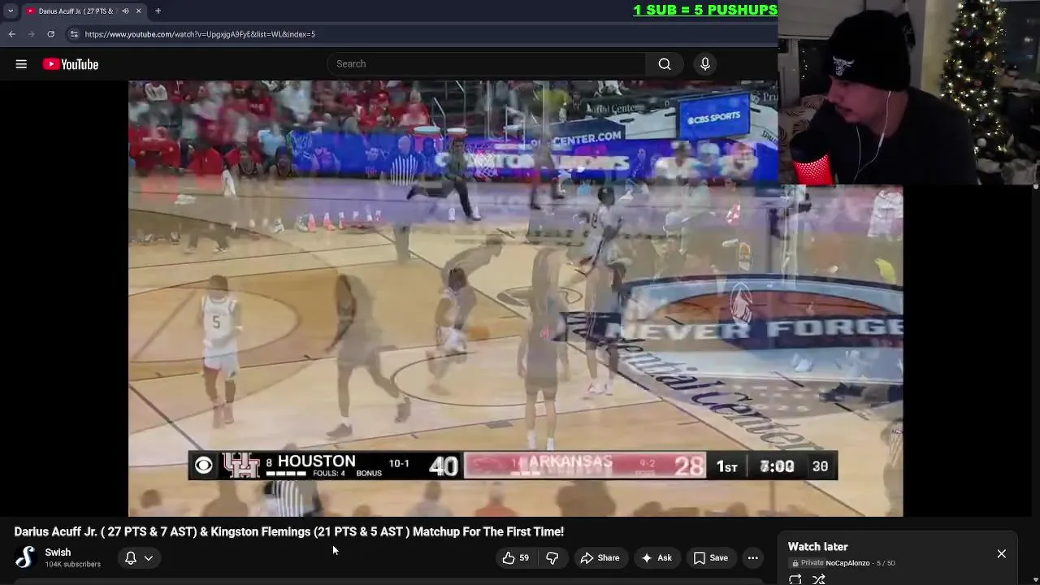Screen dimensions: 1040x585
Task: Open a new browser tab
Action: pos(158,11)
